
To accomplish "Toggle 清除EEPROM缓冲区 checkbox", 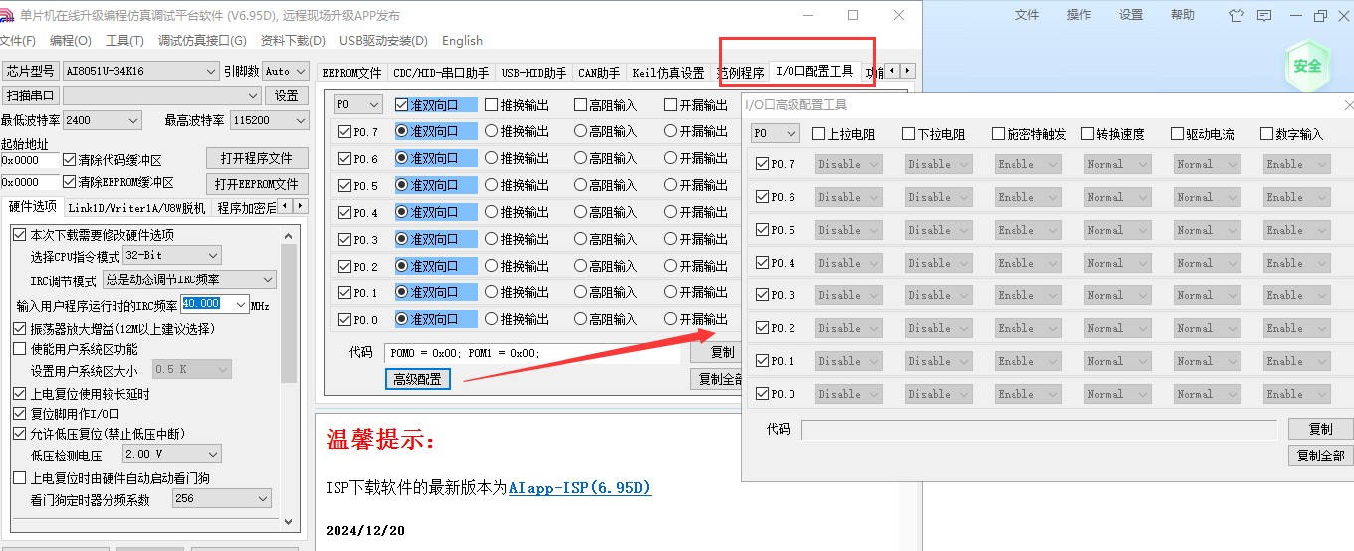I will pos(70,182).
